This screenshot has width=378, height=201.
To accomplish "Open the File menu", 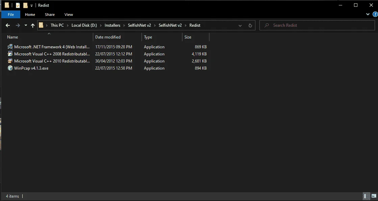I will click(11, 15).
